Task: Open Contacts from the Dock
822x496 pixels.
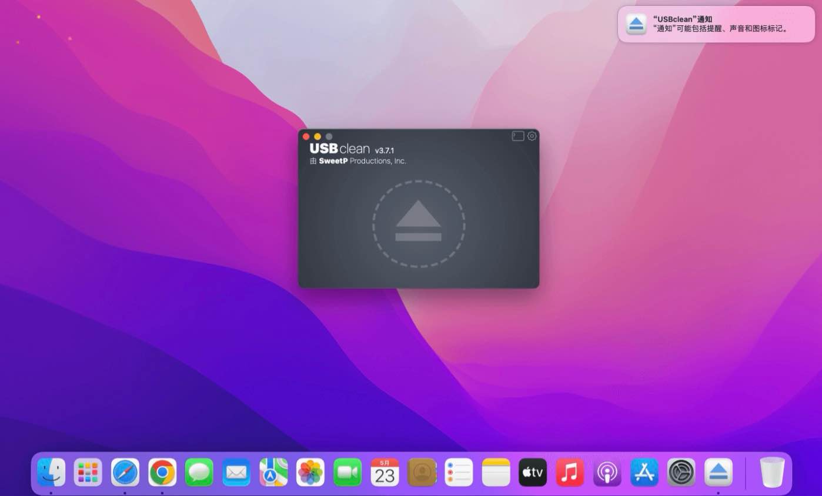Action: click(422, 472)
